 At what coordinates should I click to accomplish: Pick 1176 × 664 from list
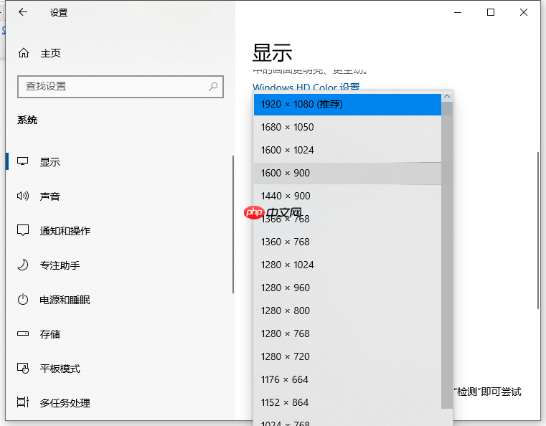pos(347,379)
